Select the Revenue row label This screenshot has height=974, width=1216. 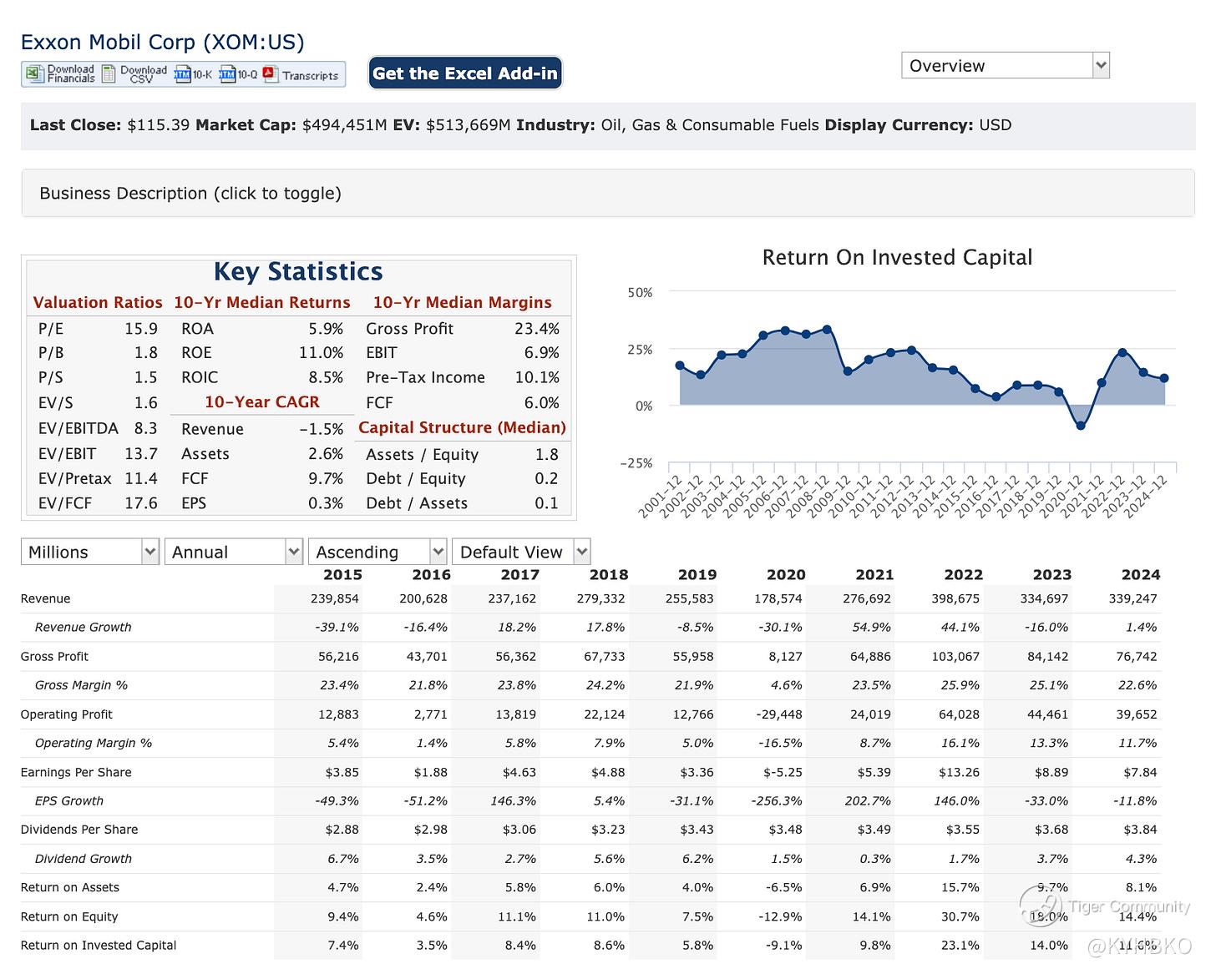(45, 598)
